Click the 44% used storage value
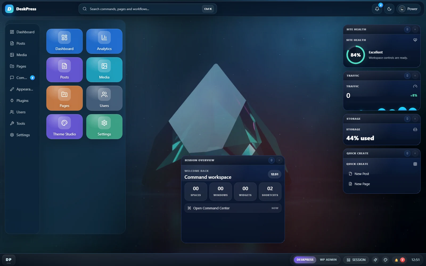Viewport: 426px width, 266px height. pyautogui.click(x=360, y=138)
